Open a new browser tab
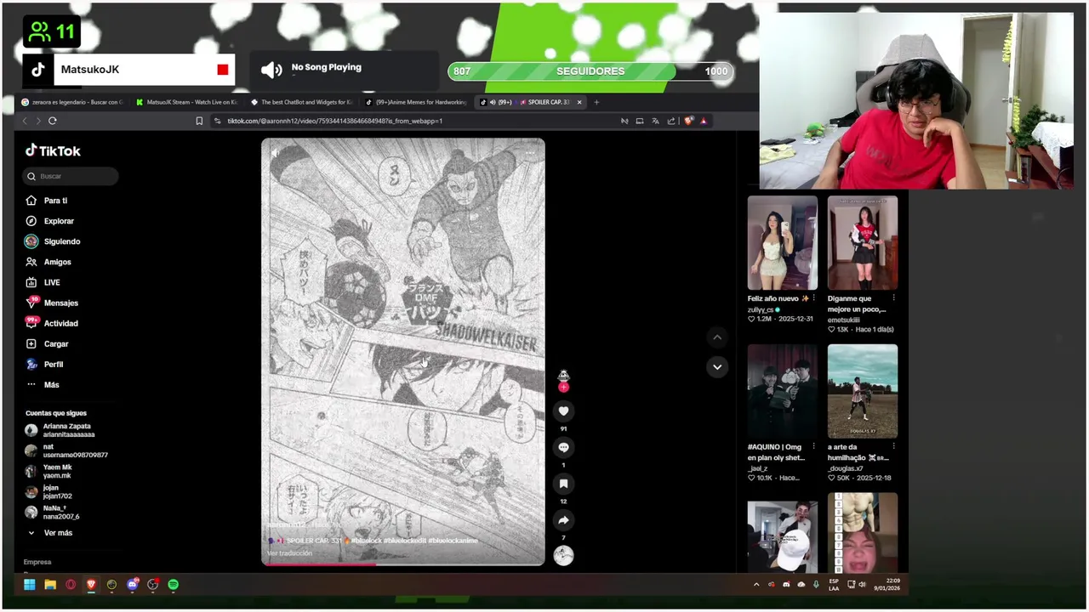The width and height of the screenshot is (1089, 612). tap(596, 102)
